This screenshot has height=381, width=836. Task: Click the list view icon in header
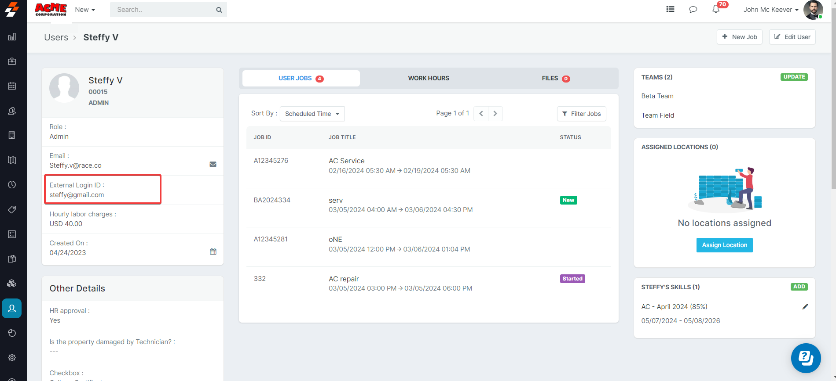(670, 9)
